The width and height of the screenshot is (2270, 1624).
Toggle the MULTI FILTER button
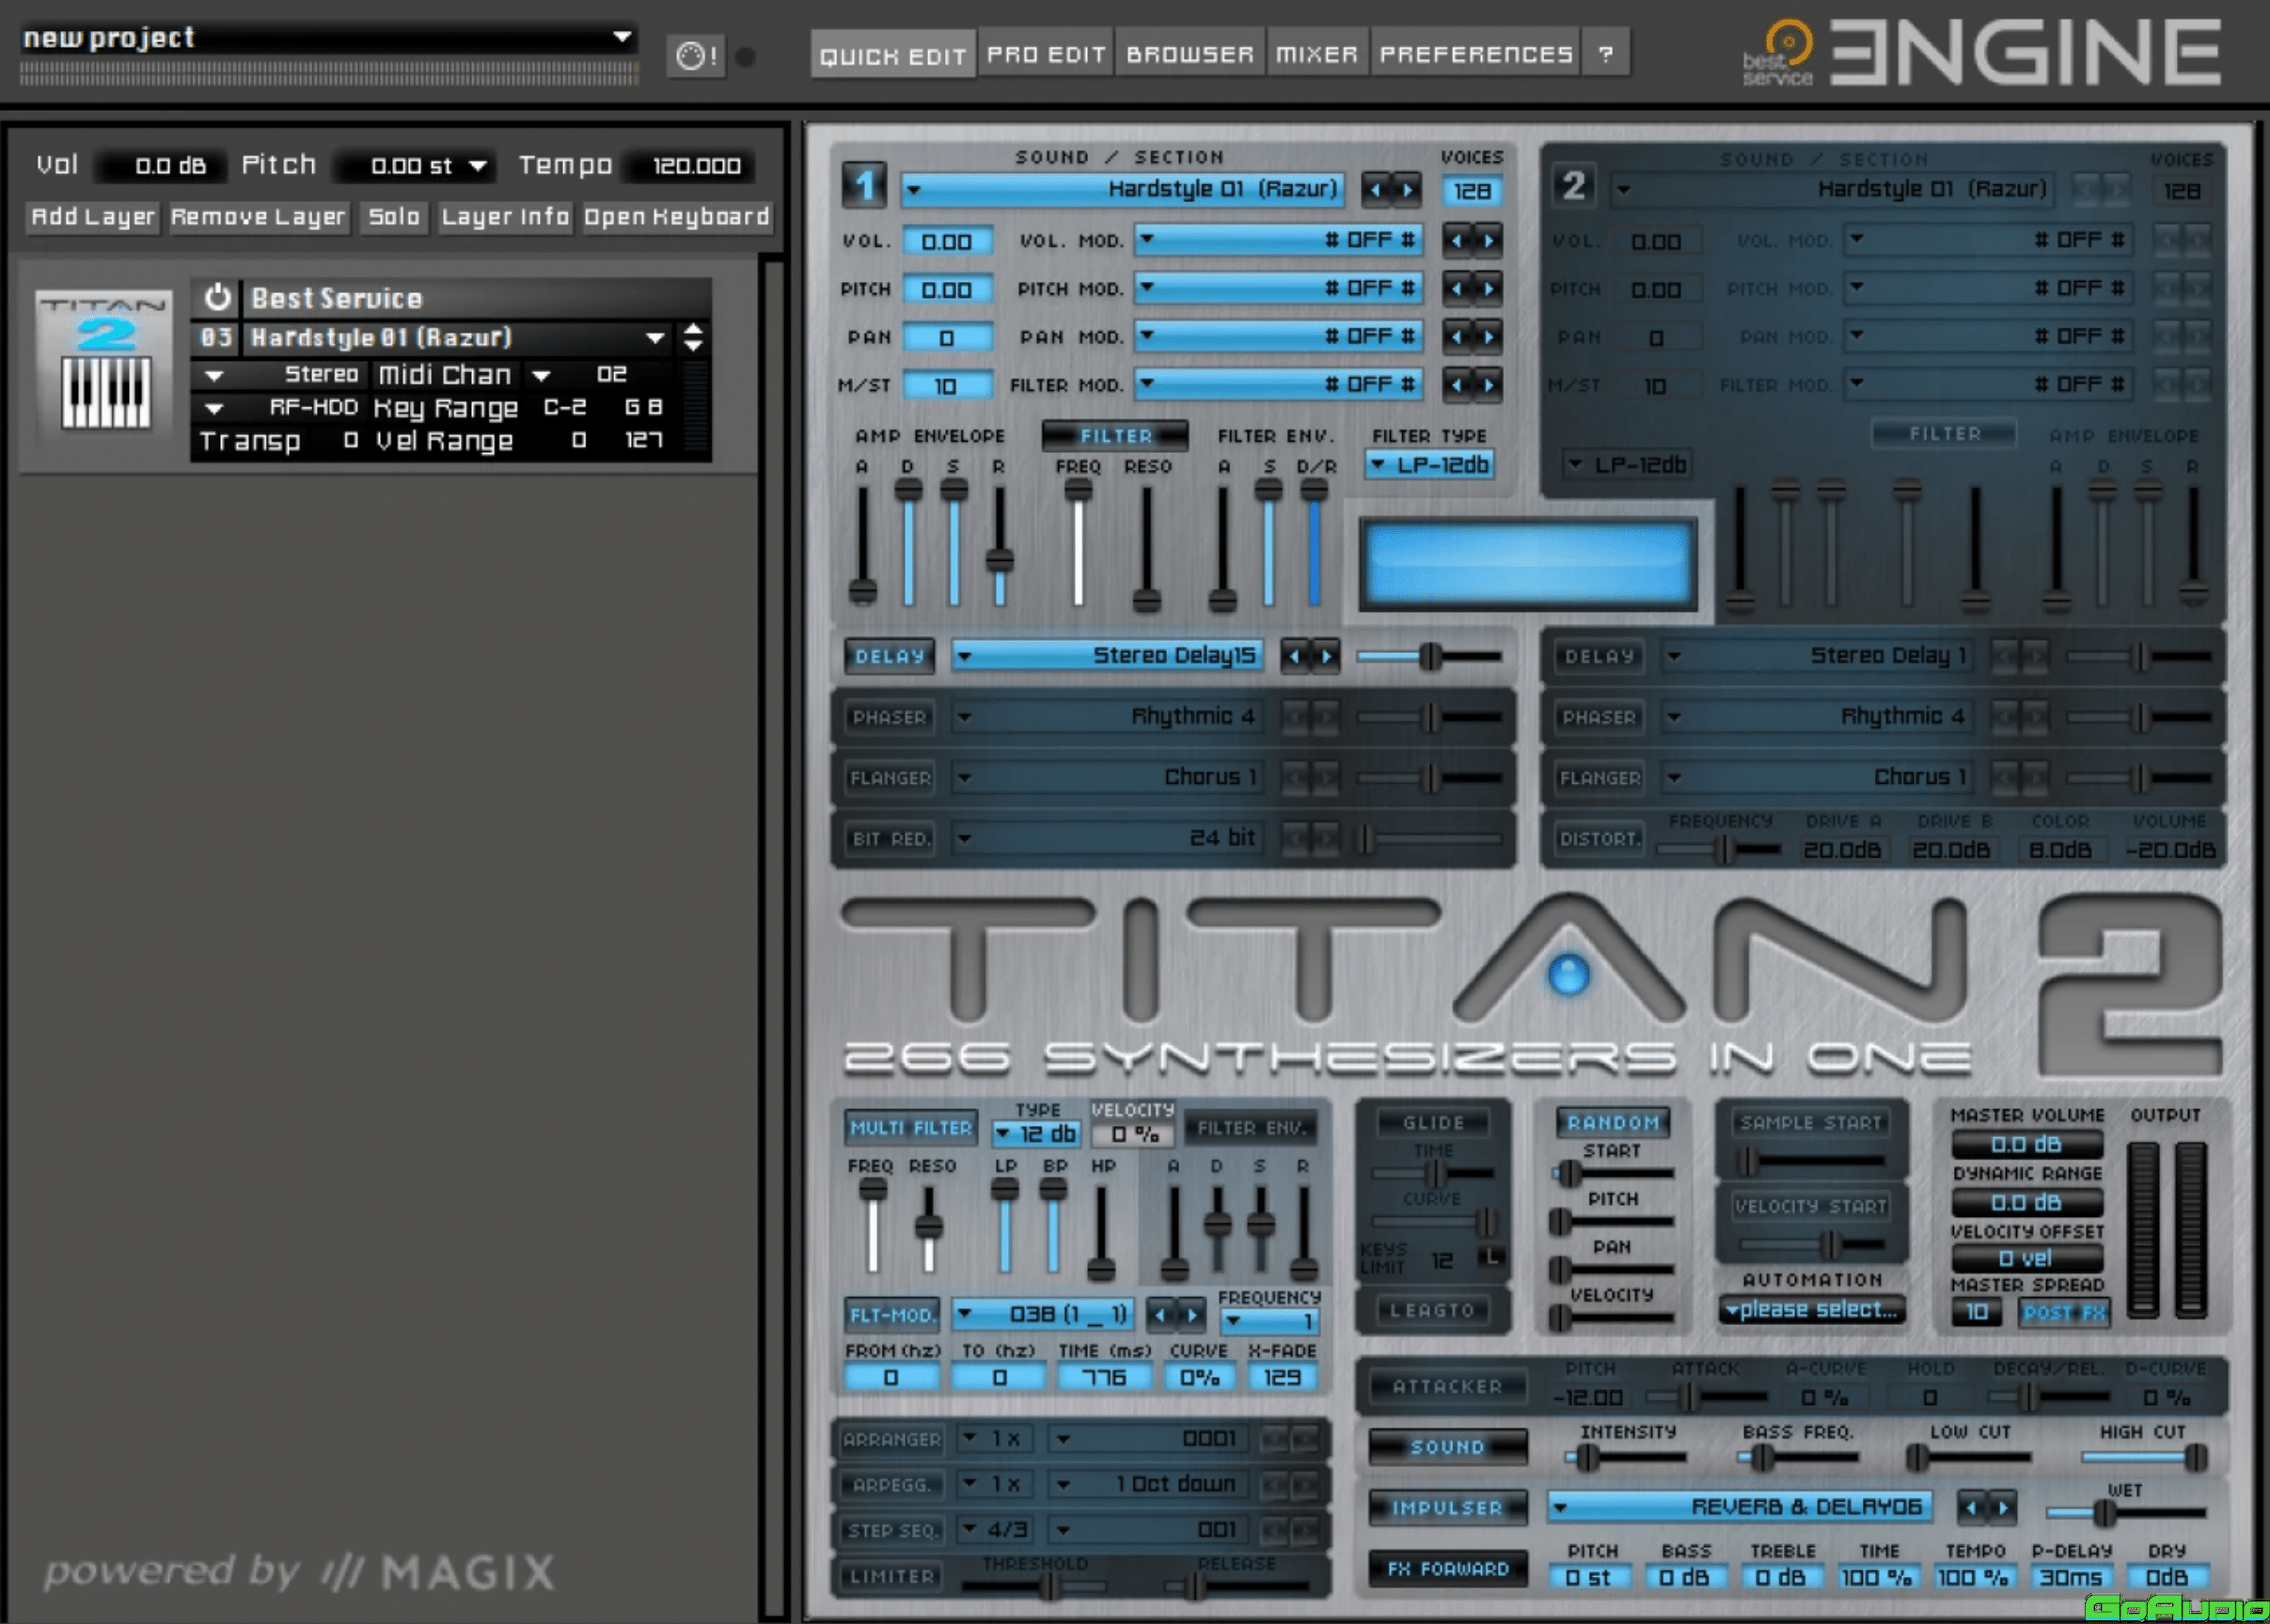coord(910,1128)
